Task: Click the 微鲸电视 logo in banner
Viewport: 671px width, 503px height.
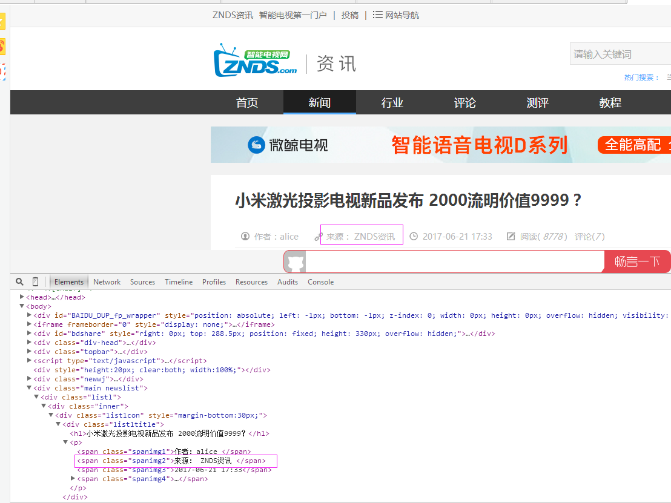Action: (288, 145)
